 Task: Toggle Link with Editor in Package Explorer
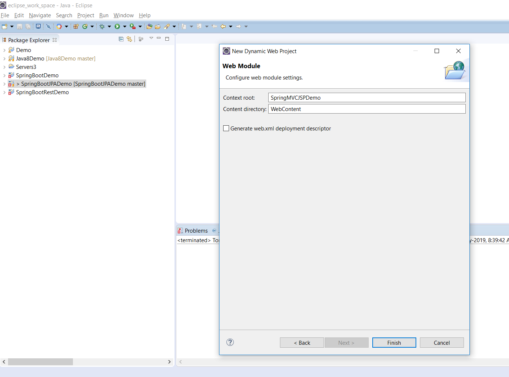click(x=129, y=39)
